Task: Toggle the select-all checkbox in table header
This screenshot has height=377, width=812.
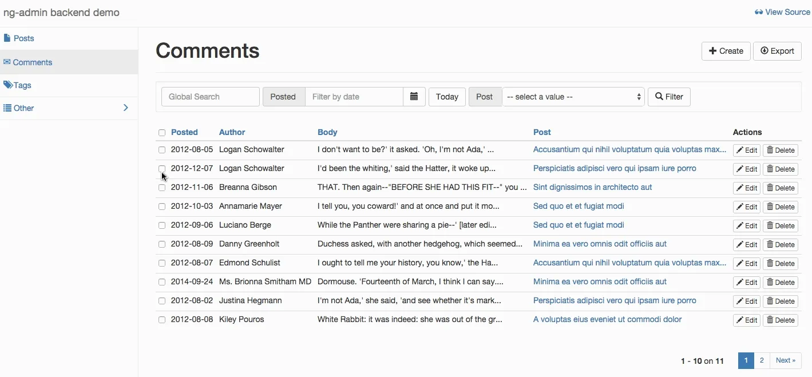Action: 162,132
